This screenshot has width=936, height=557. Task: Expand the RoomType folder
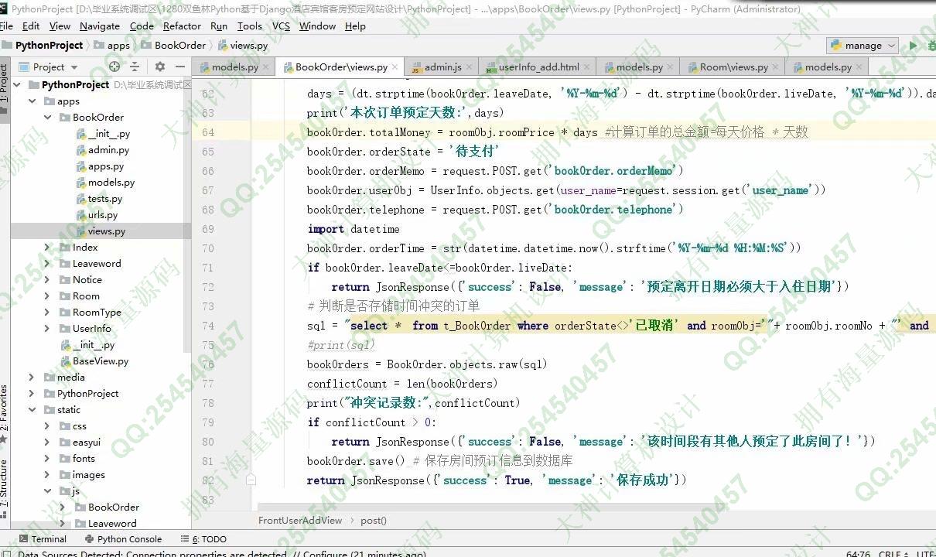(47, 313)
